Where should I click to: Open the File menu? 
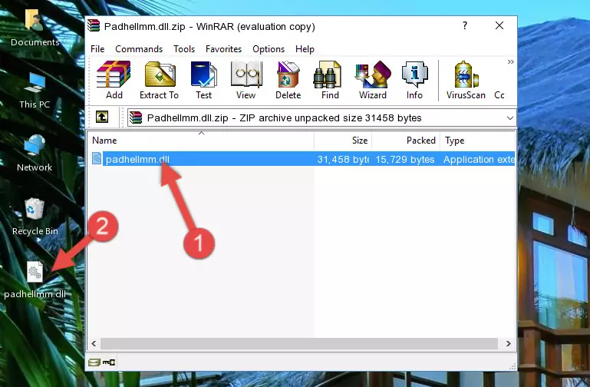tap(97, 49)
